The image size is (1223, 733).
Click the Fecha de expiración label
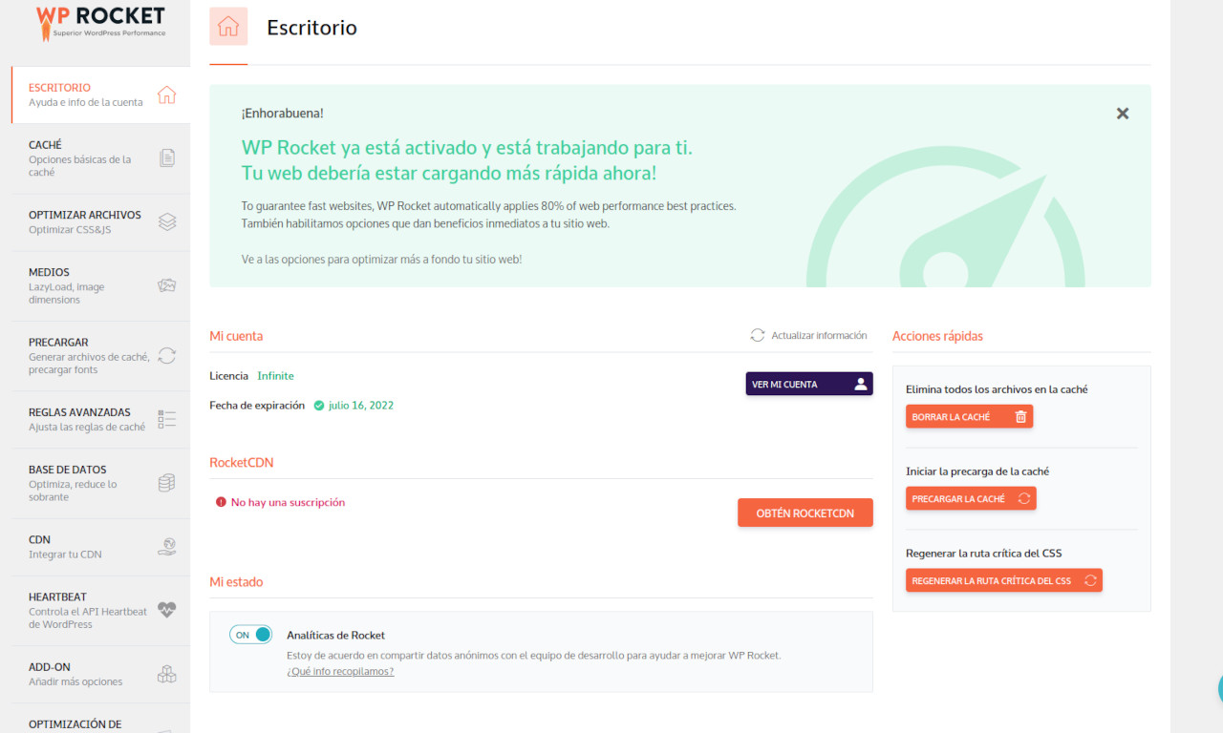[x=257, y=406]
